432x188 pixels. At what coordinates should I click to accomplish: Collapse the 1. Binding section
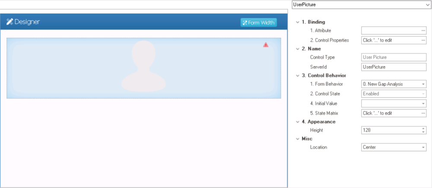[x=297, y=22]
